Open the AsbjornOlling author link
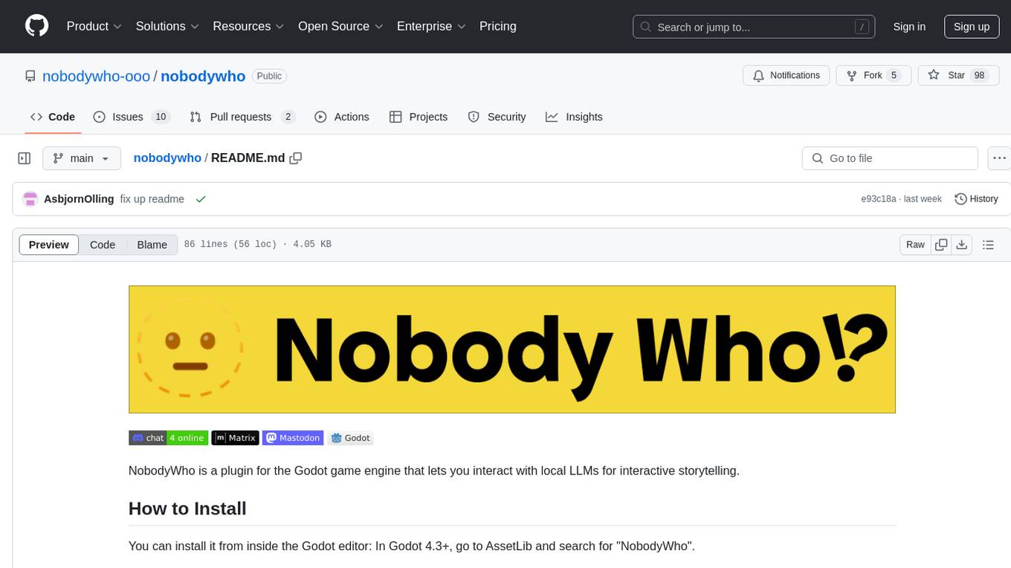 click(79, 199)
